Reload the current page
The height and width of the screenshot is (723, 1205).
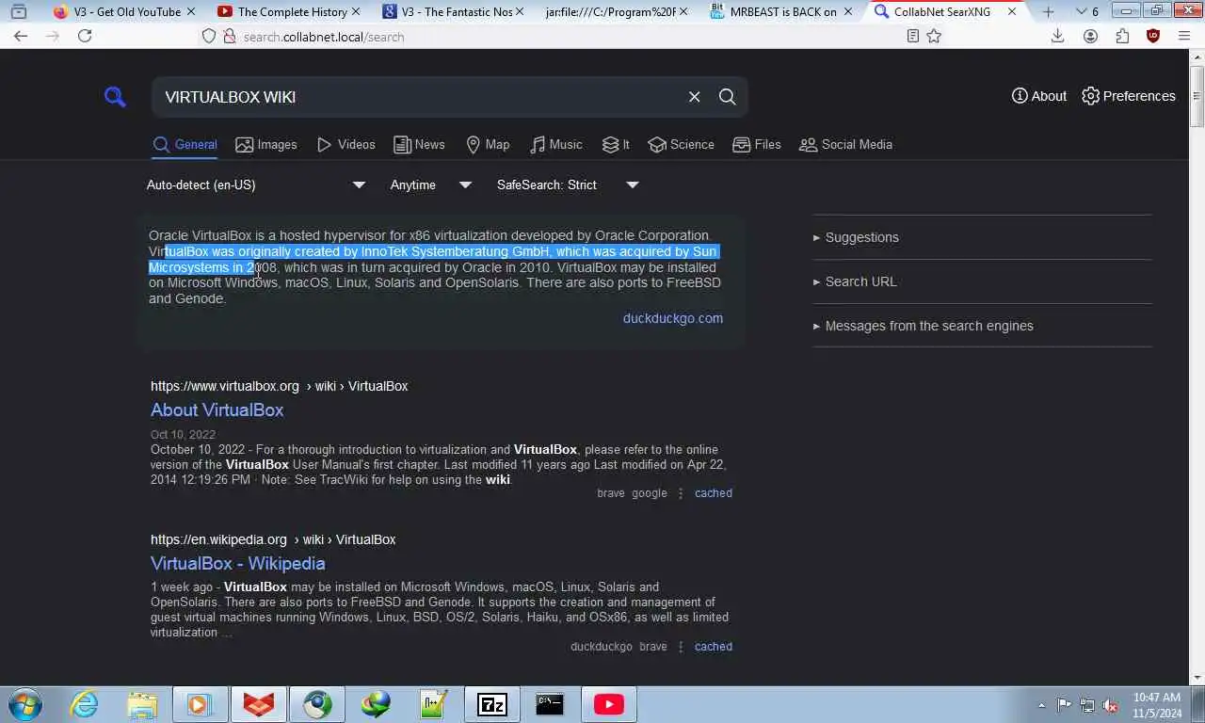pos(85,36)
